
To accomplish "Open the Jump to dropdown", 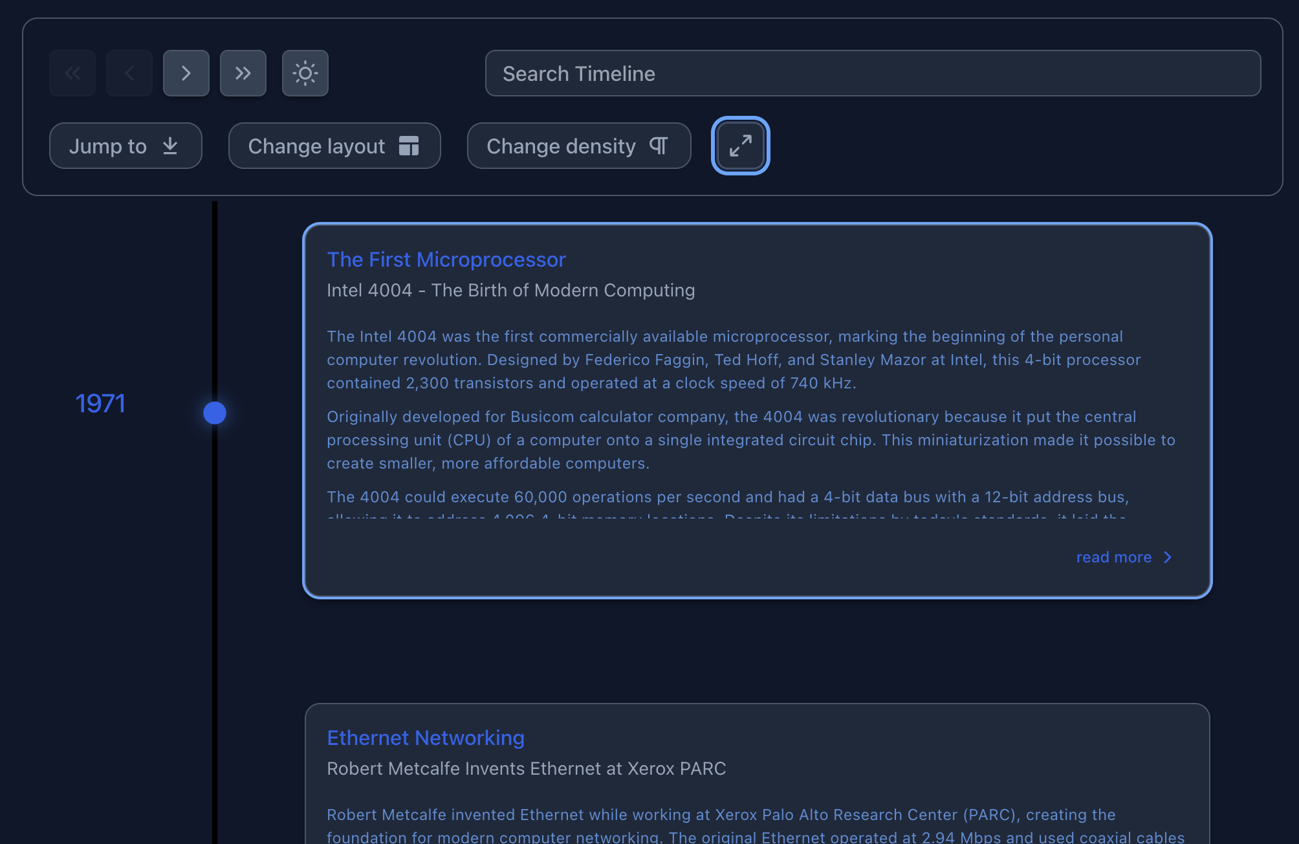I will tap(126, 146).
